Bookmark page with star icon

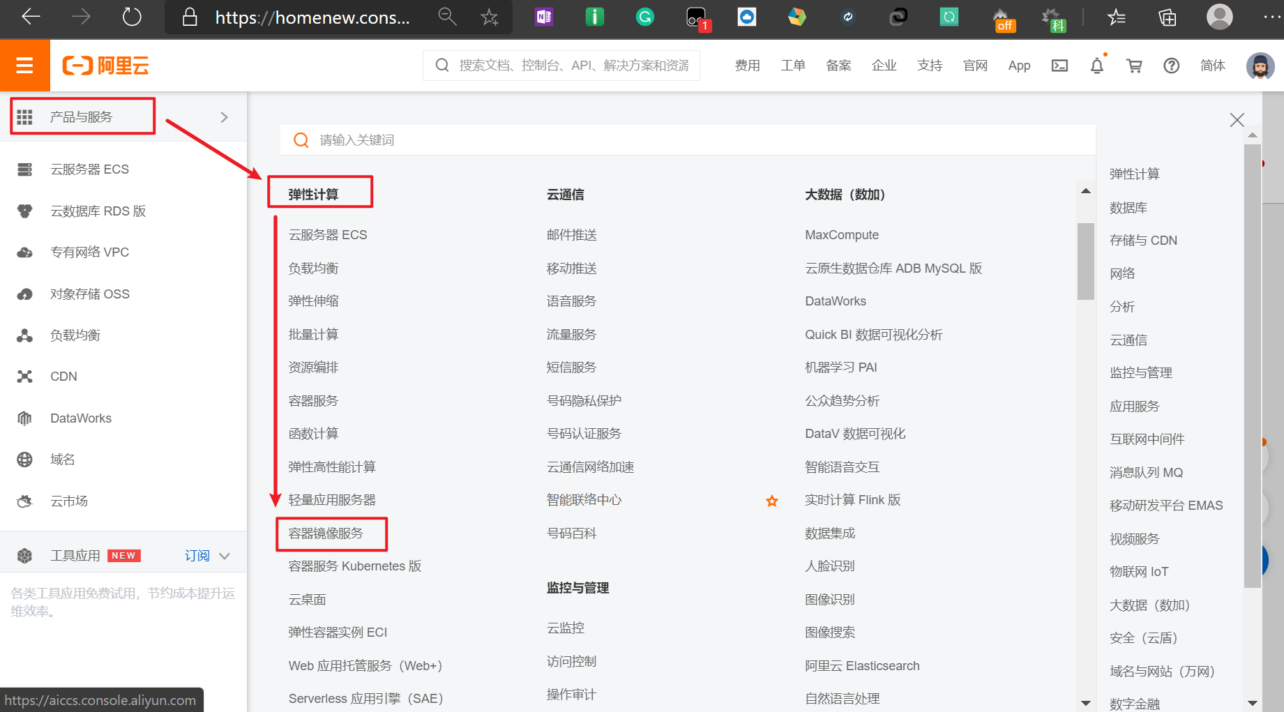click(x=490, y=17)
